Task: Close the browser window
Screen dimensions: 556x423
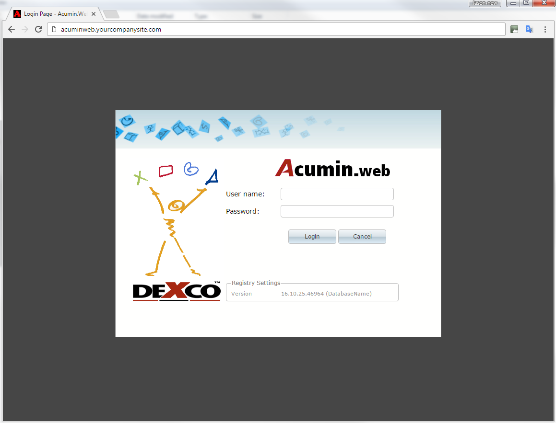Action: (544, 3)
